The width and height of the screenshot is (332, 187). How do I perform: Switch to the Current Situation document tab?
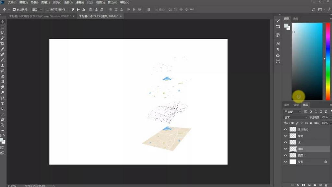click(39, 16)
